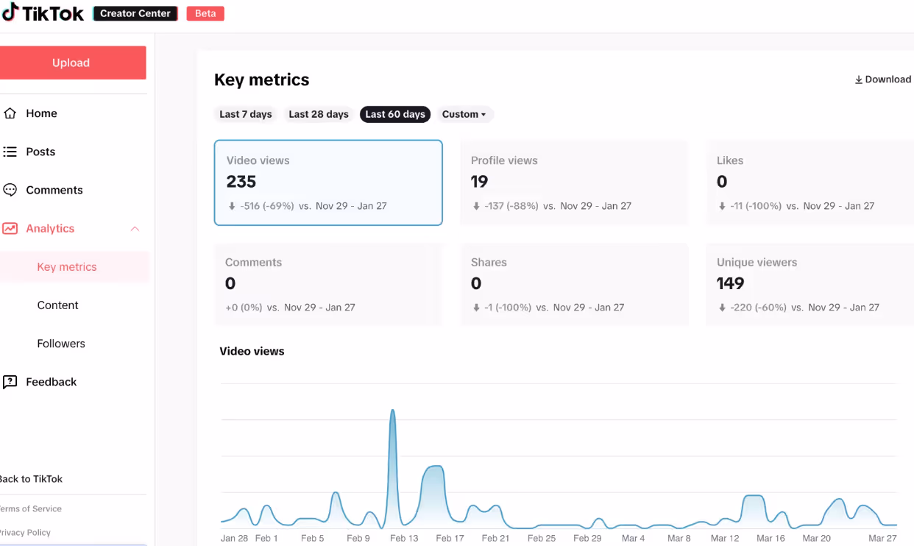Click the TikTok logo icon
This screenshot has width=914, height=546.
click(x=10, y=13)
